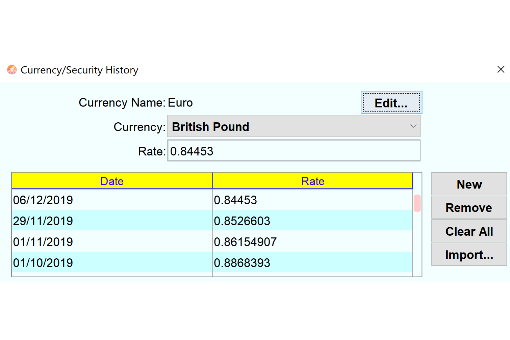Click the table scrollbar thumb
The height and width of the screenshot is (340, 510).
[x=417, y=203]
